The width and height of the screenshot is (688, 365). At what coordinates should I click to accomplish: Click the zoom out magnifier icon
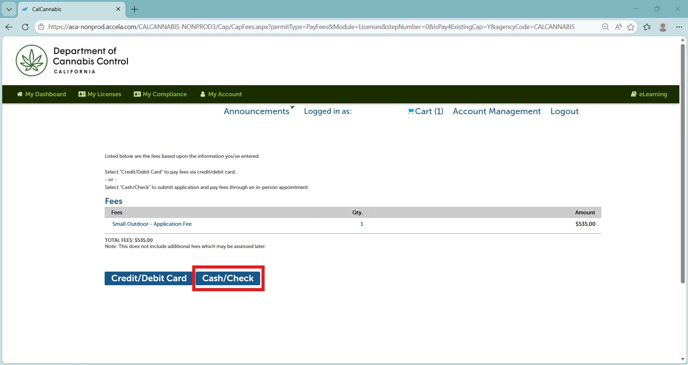pyautogui.click(x=606, y=27)
